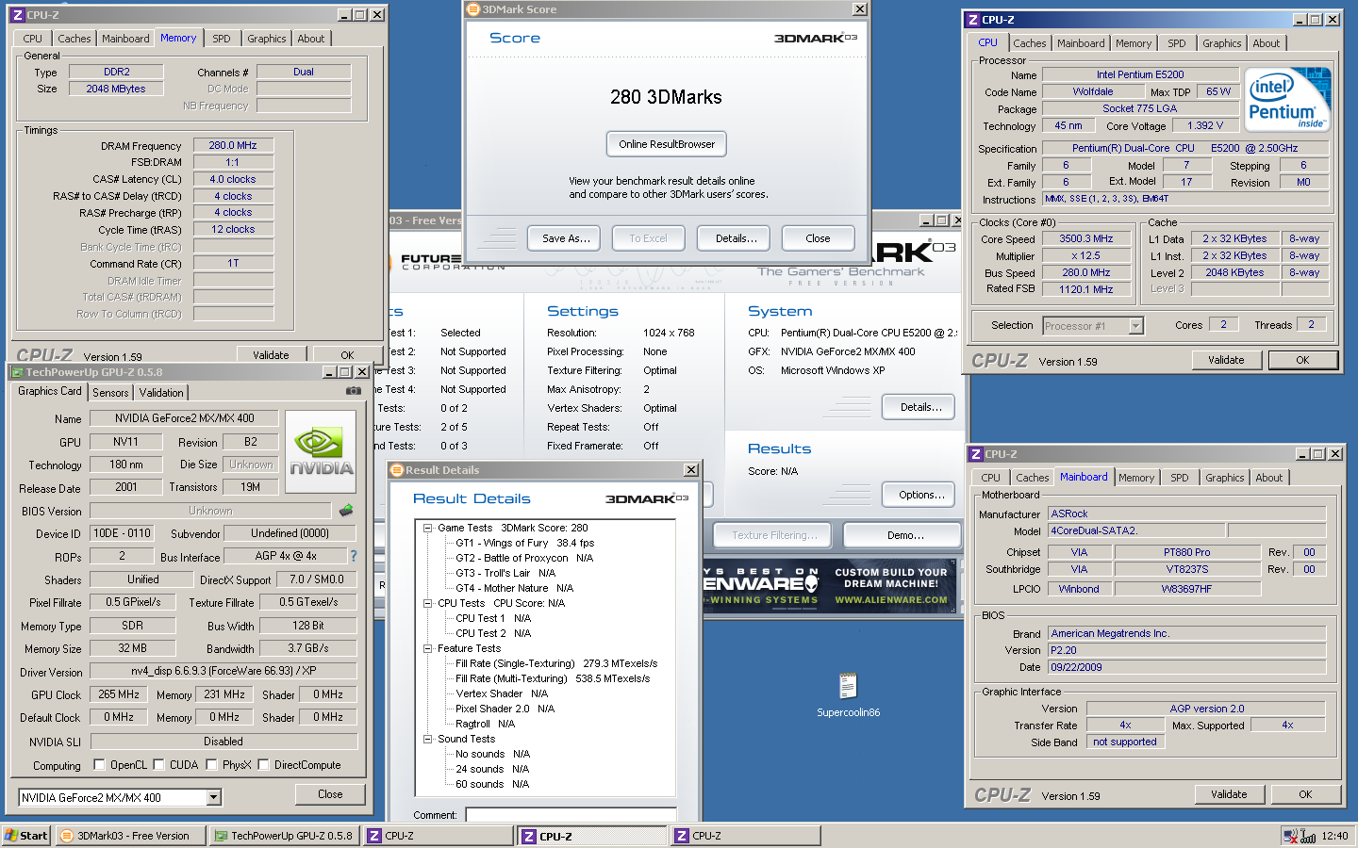This screenshot has width=1358, height=848.
Task: Switch to 3DMark03 taskbar item
Action: 130,836
